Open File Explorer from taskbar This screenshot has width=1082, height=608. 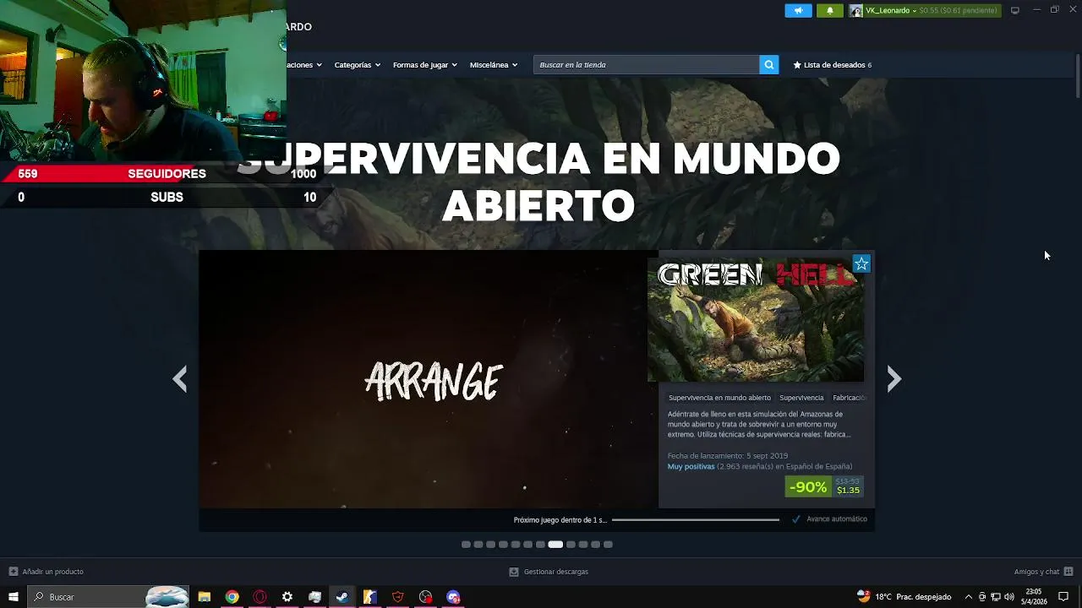tap(204, 597)
